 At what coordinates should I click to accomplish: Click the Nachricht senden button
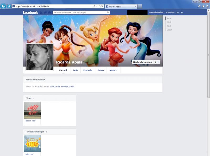(x=143, y=62)
